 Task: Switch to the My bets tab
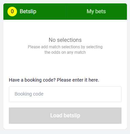(97, 12)
